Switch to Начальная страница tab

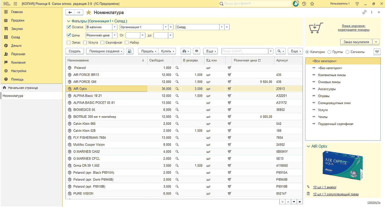[23, 88]
